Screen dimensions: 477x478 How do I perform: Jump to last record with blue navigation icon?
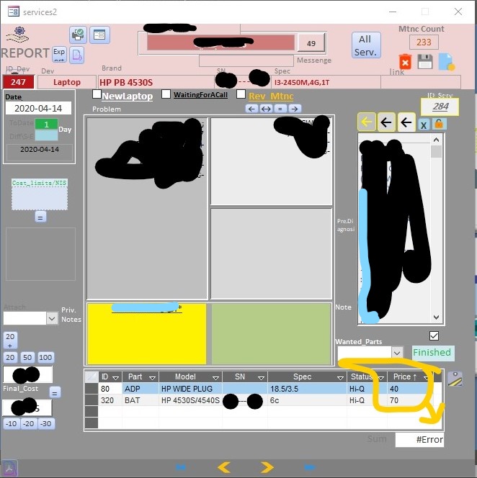(x=310, y=467)
